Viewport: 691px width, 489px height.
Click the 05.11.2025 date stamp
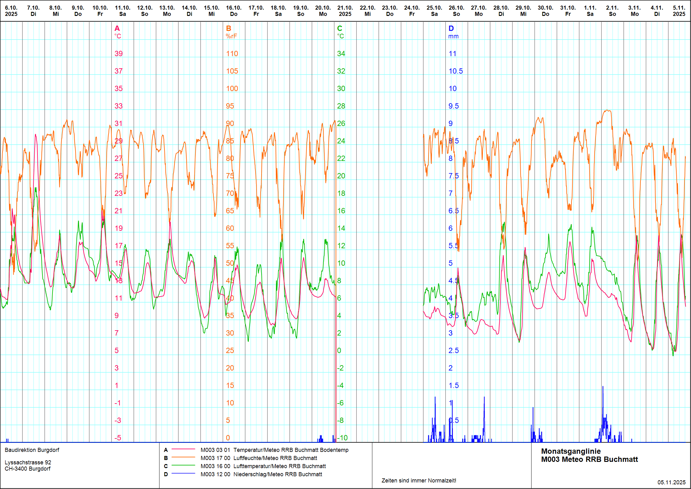pos(671,482)
